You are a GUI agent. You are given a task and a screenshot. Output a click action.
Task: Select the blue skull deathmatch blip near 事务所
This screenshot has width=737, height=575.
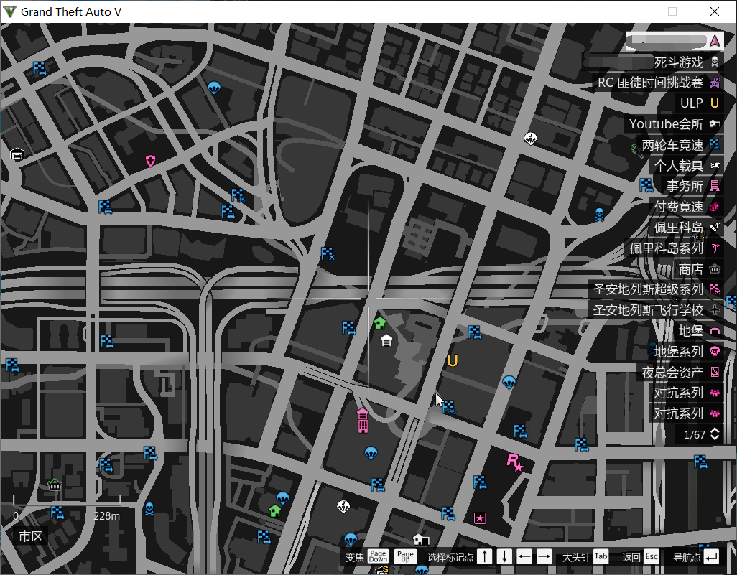pyautogui.click(x=599, y=214)
